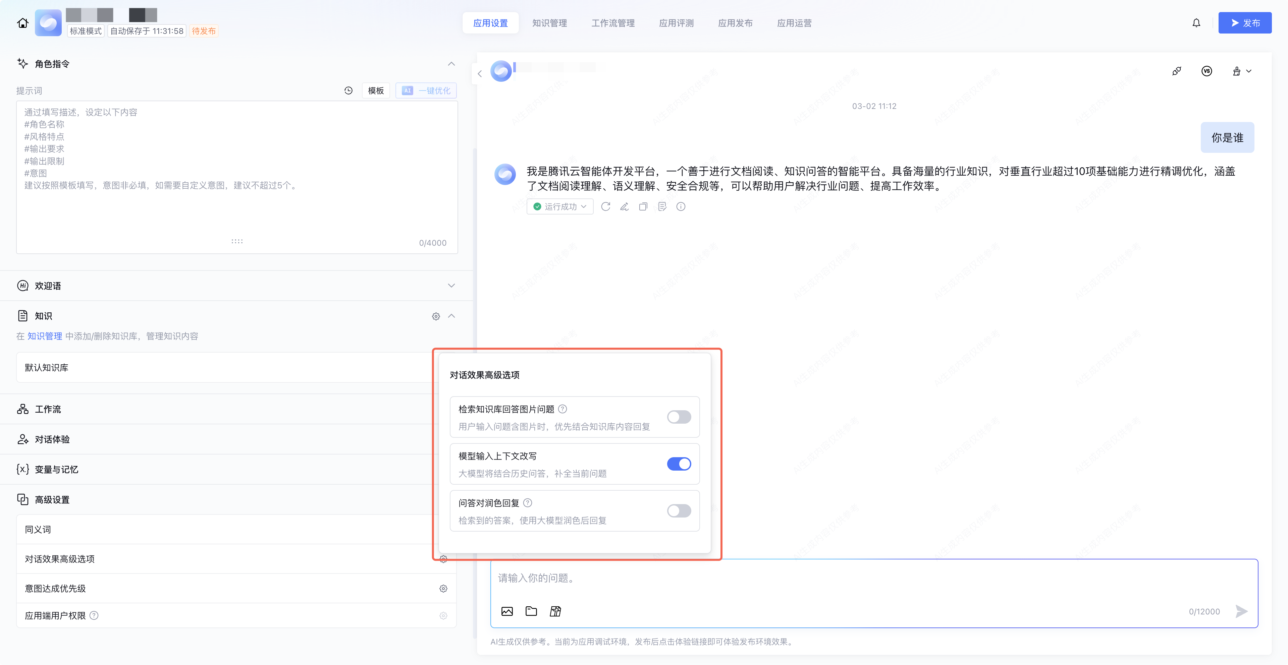Click the send arrow in chat input
Viewport: 1288px width, 665px height.
pyautogui.click(x=1241, y=611)
